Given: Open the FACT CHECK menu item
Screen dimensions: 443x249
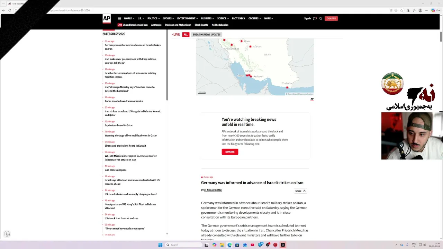Looking at the screenshot, I should [238, 19].
